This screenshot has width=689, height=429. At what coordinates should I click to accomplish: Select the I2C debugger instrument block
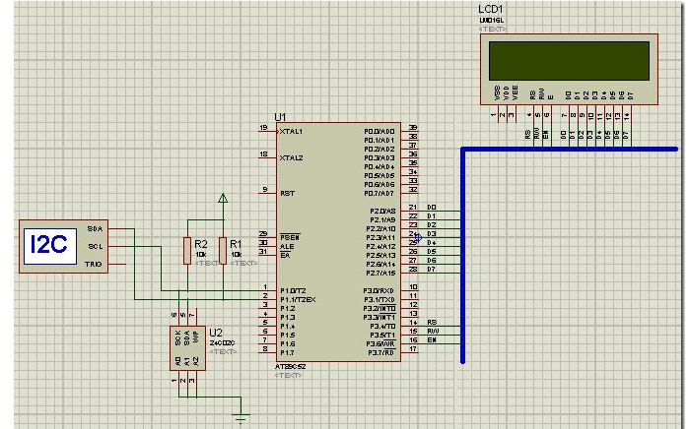point(63,247)
